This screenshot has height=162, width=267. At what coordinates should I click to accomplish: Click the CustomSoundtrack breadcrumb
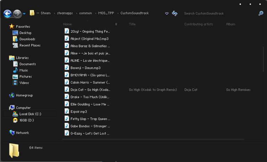pos(135,13)
